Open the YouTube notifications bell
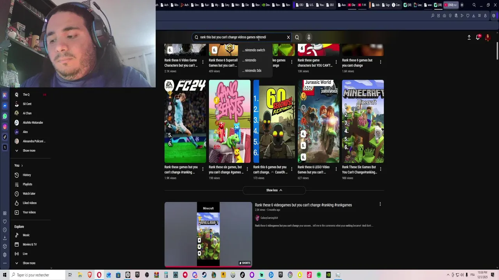This screenshot has height=280, width=499. tap(478, 37)
